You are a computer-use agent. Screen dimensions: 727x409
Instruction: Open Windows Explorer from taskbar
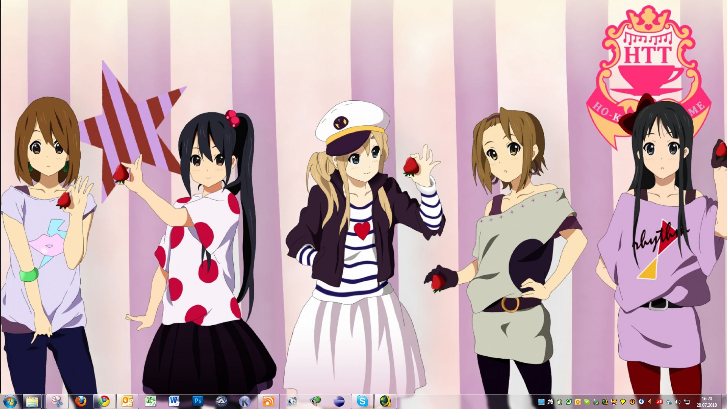point(33,401)
